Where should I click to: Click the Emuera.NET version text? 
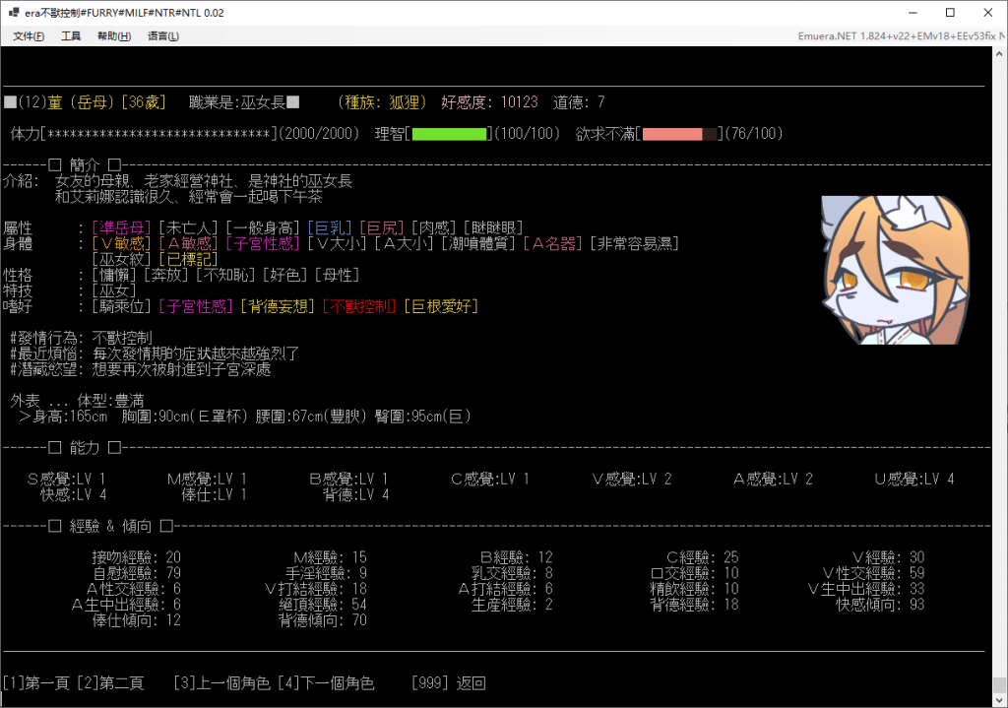[902, 36]
